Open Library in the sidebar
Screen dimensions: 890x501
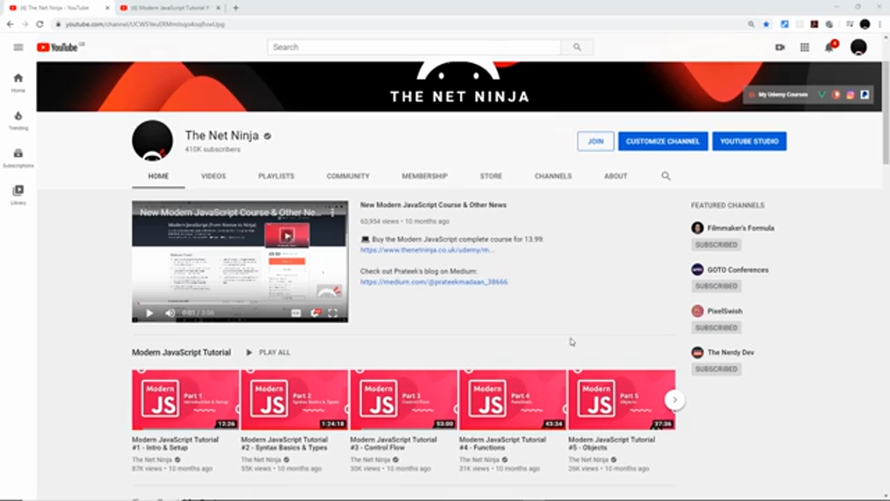click(18, 195)
